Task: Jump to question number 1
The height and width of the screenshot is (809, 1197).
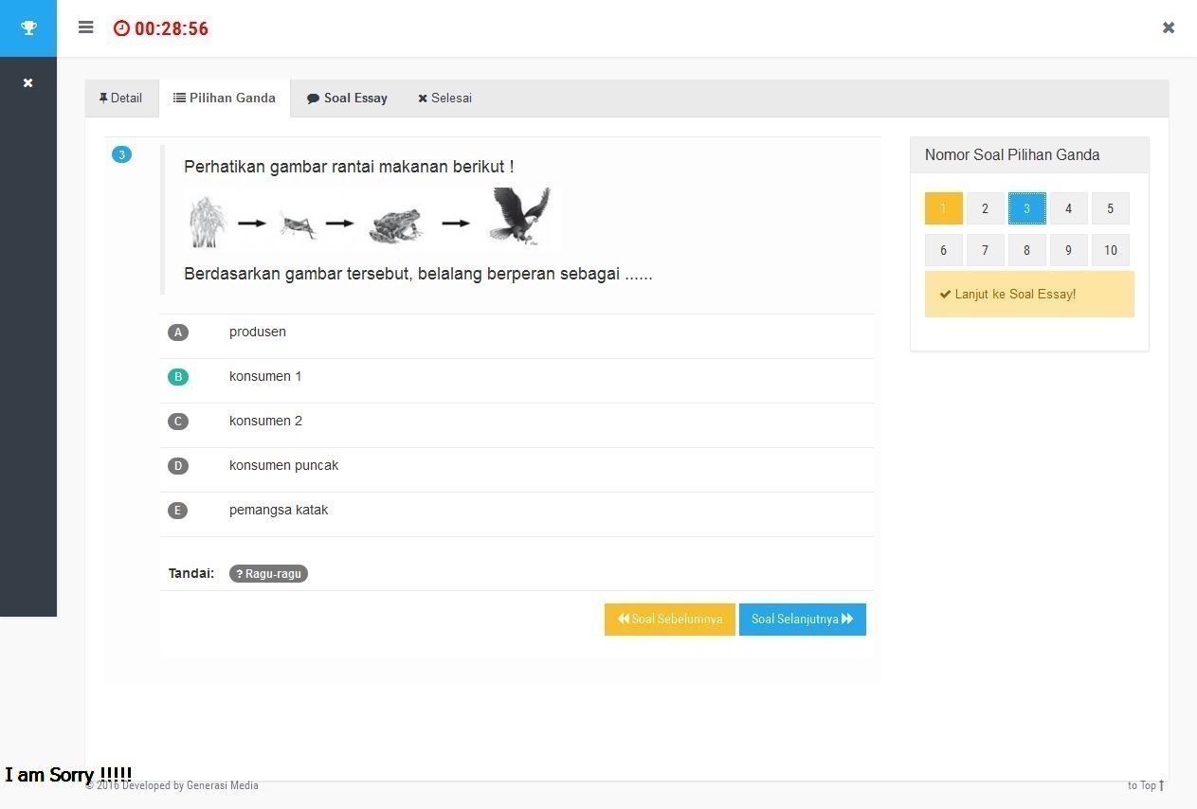Action: (943, 208)
